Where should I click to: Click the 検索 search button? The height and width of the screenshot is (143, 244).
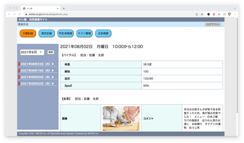(51, 52)
